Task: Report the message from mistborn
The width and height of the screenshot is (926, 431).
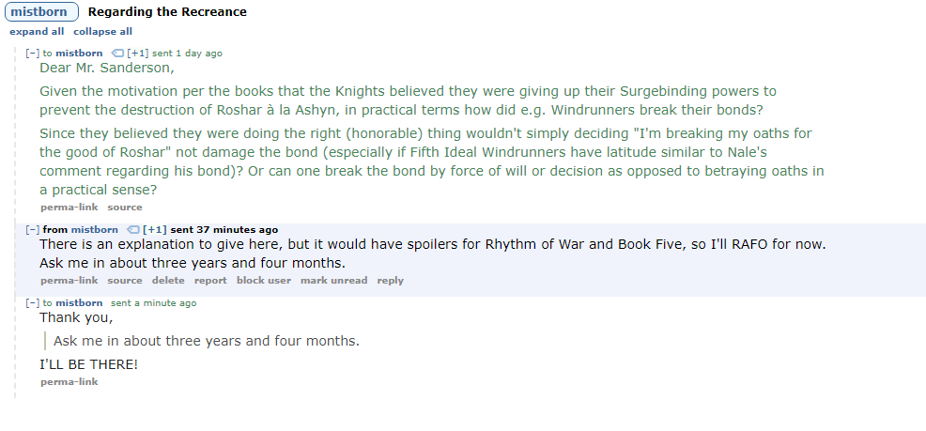Action: 210,281
